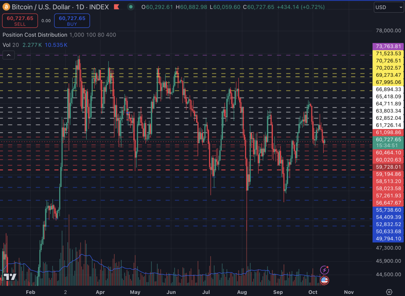Image resolution: width=405 pixels, height=296 pixels.
Task: Open chart settings hexagon icon
Action: 389,292
